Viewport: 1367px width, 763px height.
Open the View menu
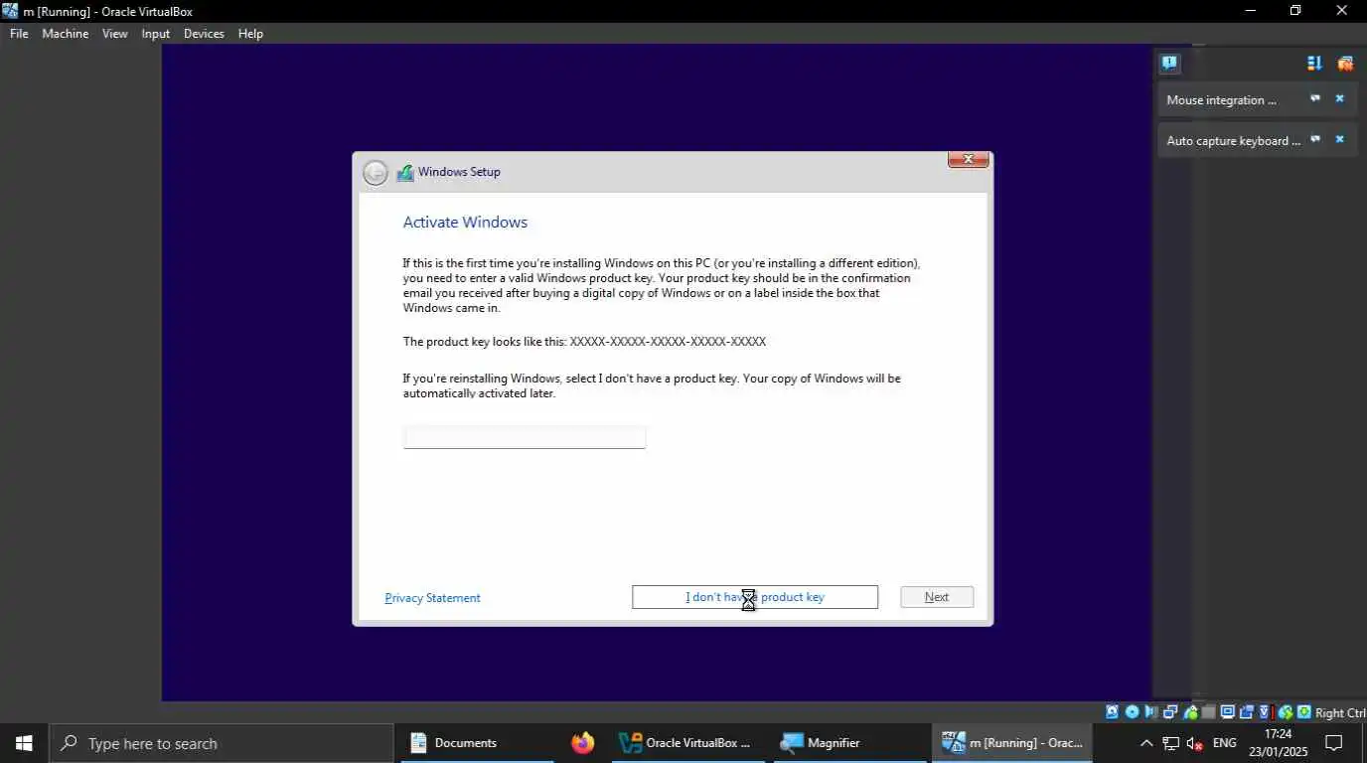(114, 33)
